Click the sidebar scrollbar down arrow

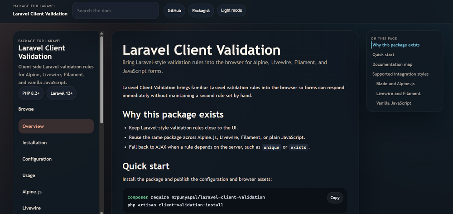tap(101, 212)
